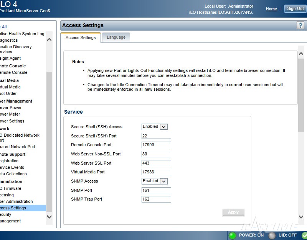Open Location Discovery Services in sidebar
Viewport: 307px width, 240px height.
pyautogui.click(x=16, y=49)
